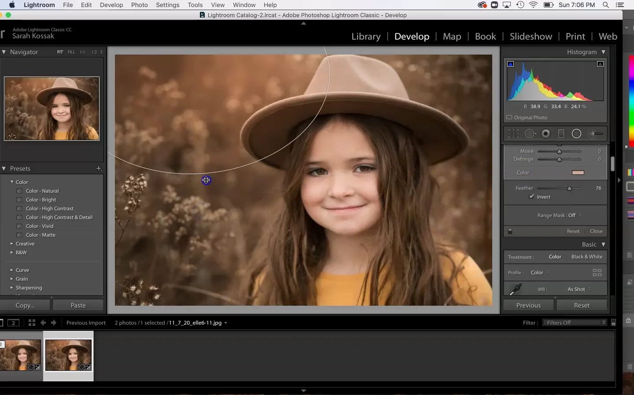Select the Red Eye Correction tool
This screenshot has height=395, width=634.
pyautogui.click(x=546, y=134)
